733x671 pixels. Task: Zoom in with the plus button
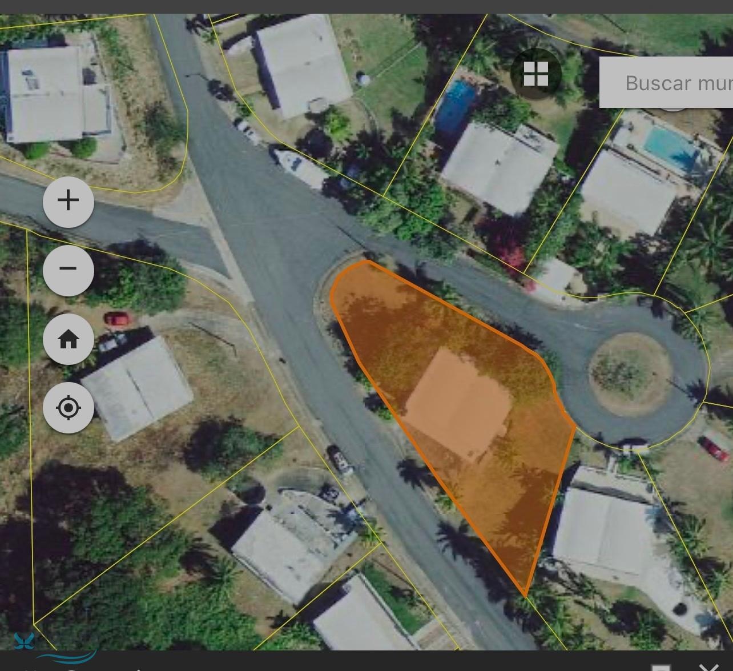[x=69, y=200]
